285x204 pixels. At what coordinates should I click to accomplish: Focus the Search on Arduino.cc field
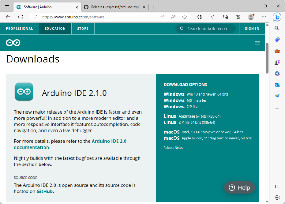206,29
